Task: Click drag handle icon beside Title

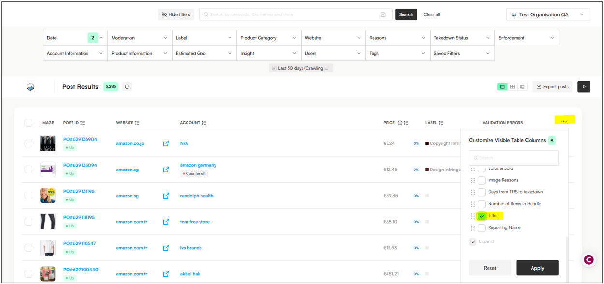Action: (473, 216)
